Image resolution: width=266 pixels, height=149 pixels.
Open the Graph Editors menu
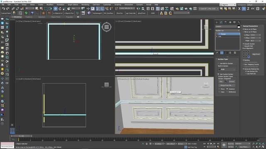coord(73,5)
